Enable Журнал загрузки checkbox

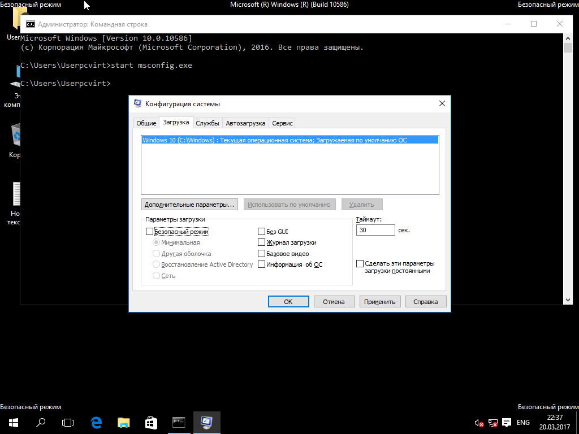coord(261,242)
